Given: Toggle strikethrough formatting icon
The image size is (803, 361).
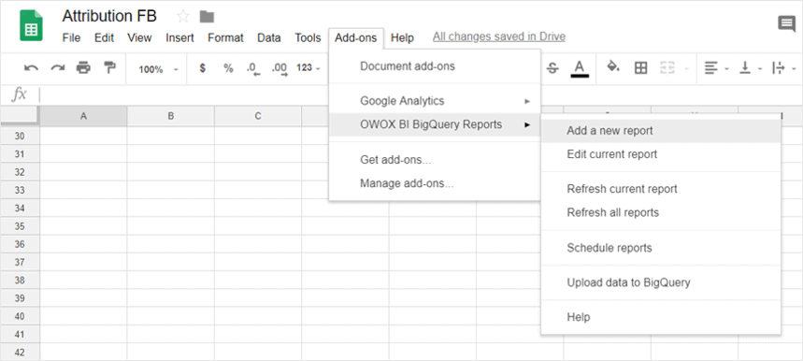Looking at the screenshot, I should pyautogui.click(x=552, y=68).
